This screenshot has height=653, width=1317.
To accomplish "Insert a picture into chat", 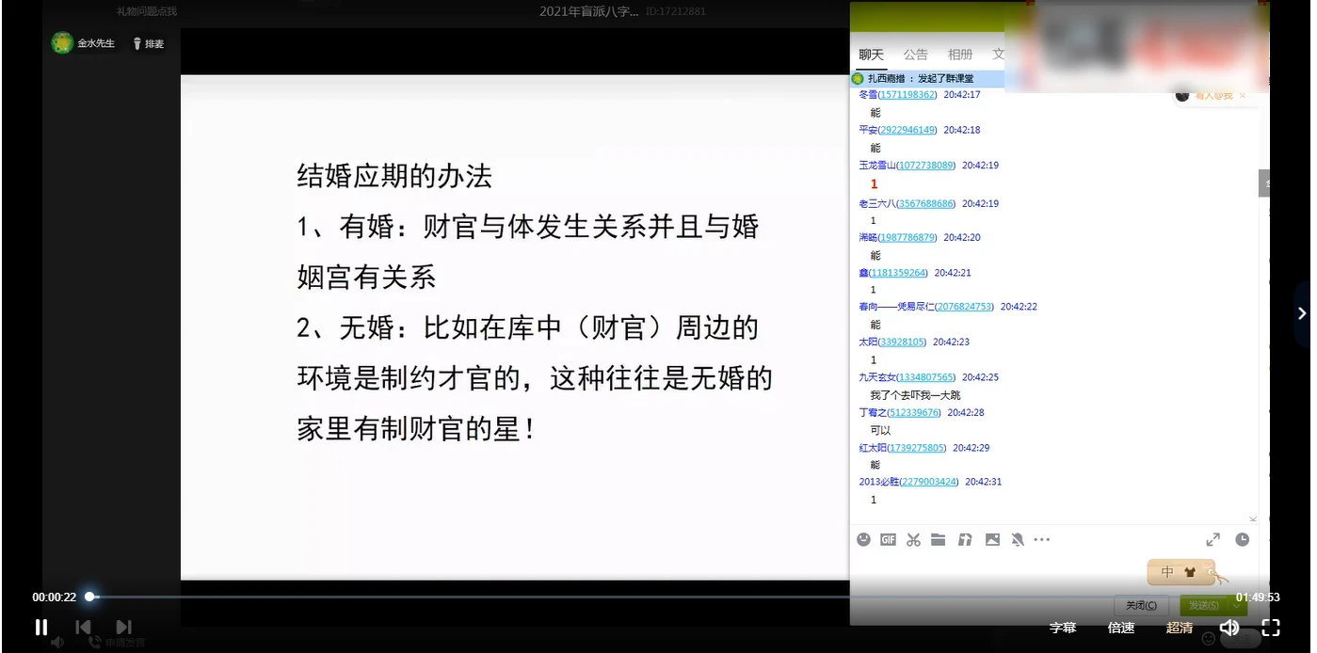I will tap(992, 540).
